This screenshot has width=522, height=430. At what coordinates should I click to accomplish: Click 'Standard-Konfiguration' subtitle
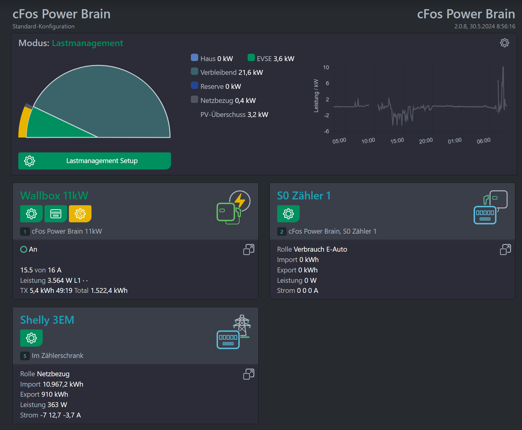44,26
